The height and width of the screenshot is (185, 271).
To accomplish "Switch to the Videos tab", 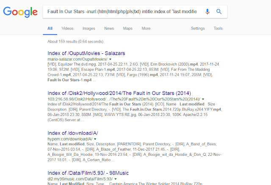I will pos(67,28).
